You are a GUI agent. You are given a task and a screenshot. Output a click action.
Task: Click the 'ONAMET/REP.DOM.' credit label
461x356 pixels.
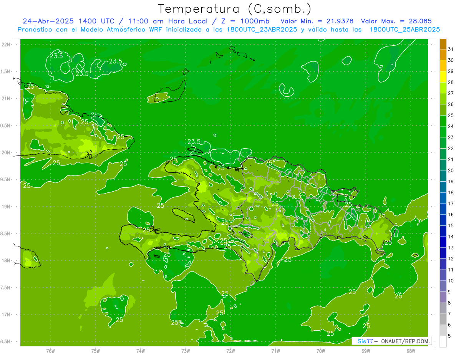click(x=405, y=341)
